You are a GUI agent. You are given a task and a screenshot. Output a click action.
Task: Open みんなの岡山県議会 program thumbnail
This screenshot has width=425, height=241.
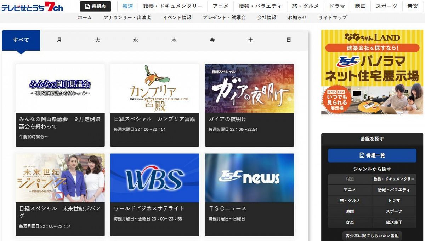[x=60, y=88]
